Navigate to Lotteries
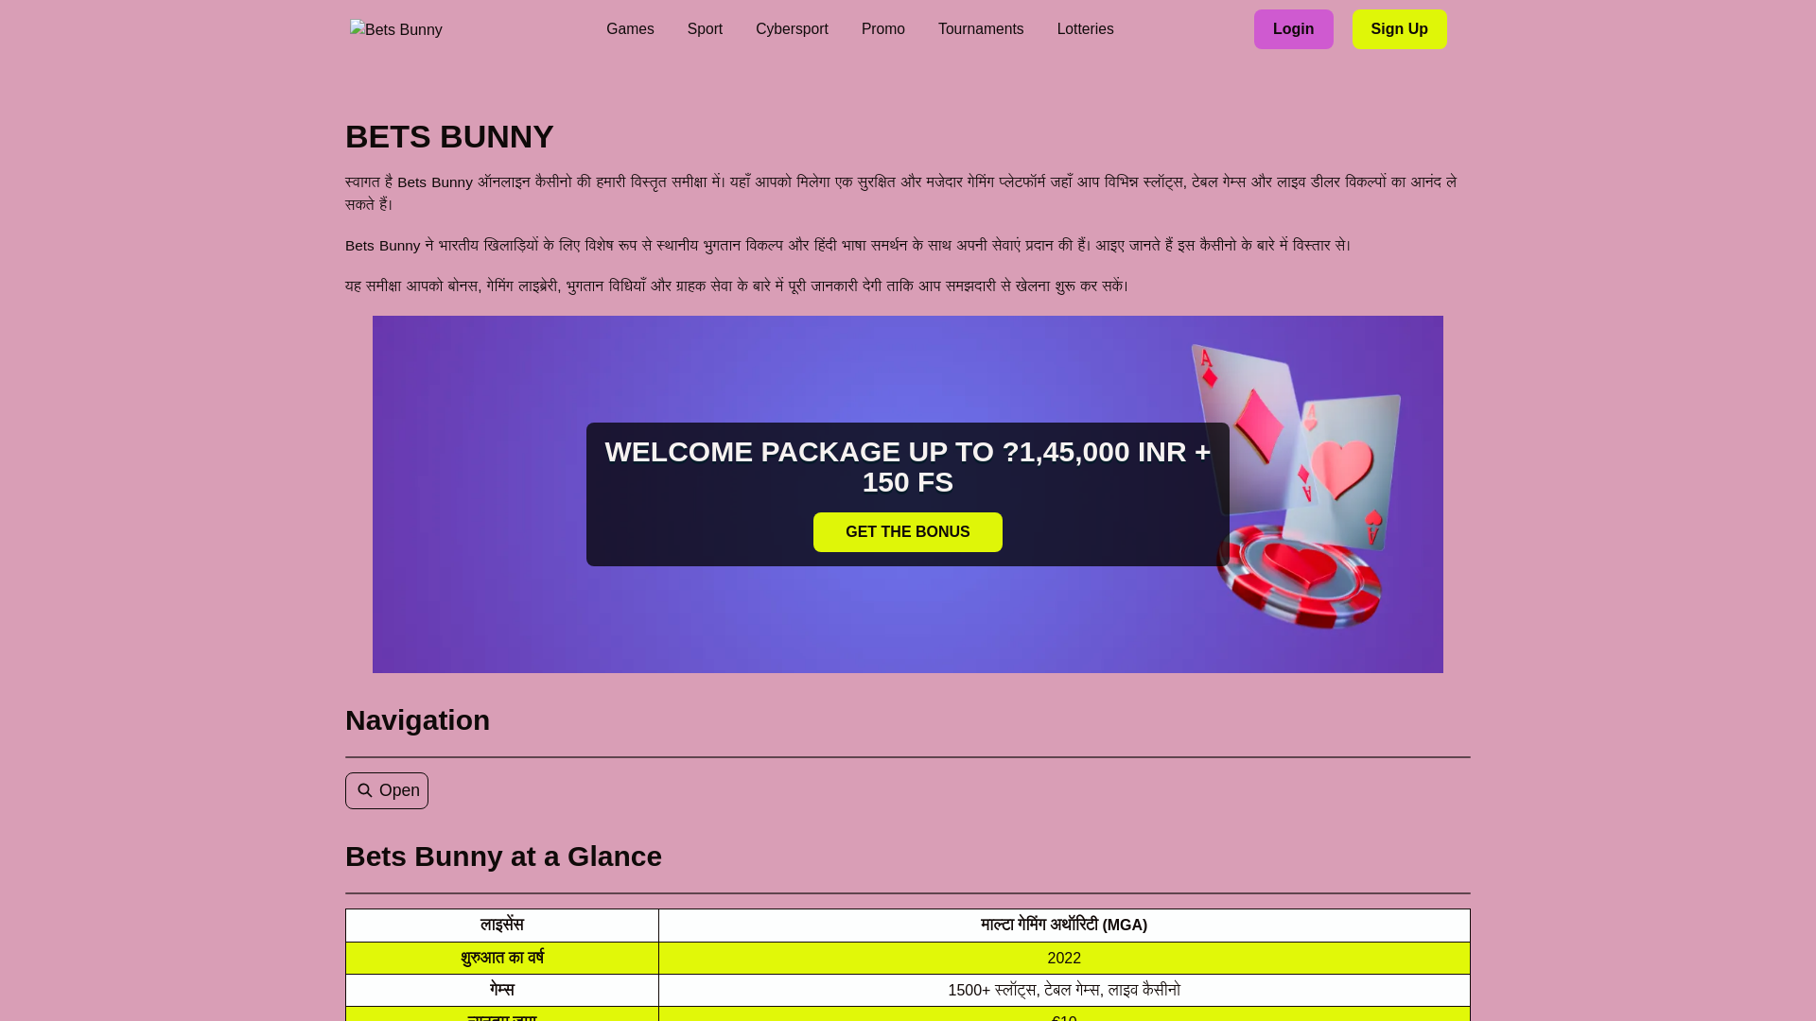 coord(1086,29)
